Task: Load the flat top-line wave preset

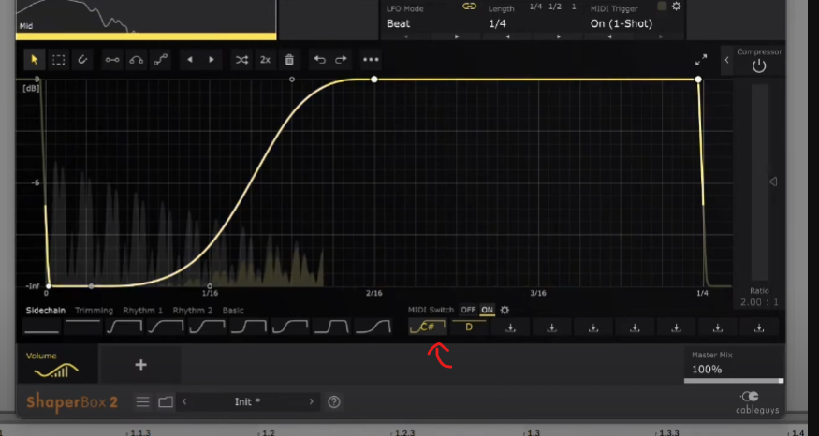Action: pyautogui.click(x=83, y=327)
